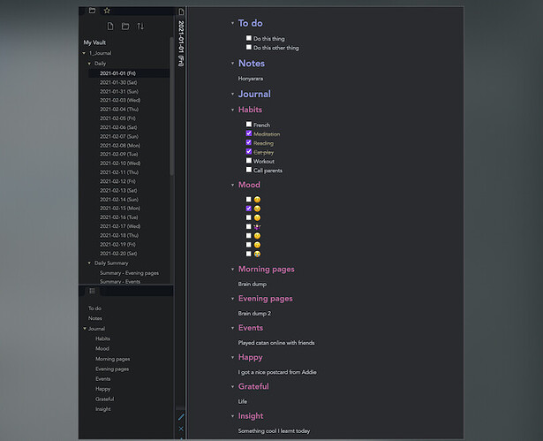Collapse the Mood heading

[232, 185]
